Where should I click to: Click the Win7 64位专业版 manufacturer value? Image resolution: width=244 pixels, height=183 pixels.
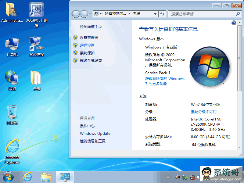205,104
